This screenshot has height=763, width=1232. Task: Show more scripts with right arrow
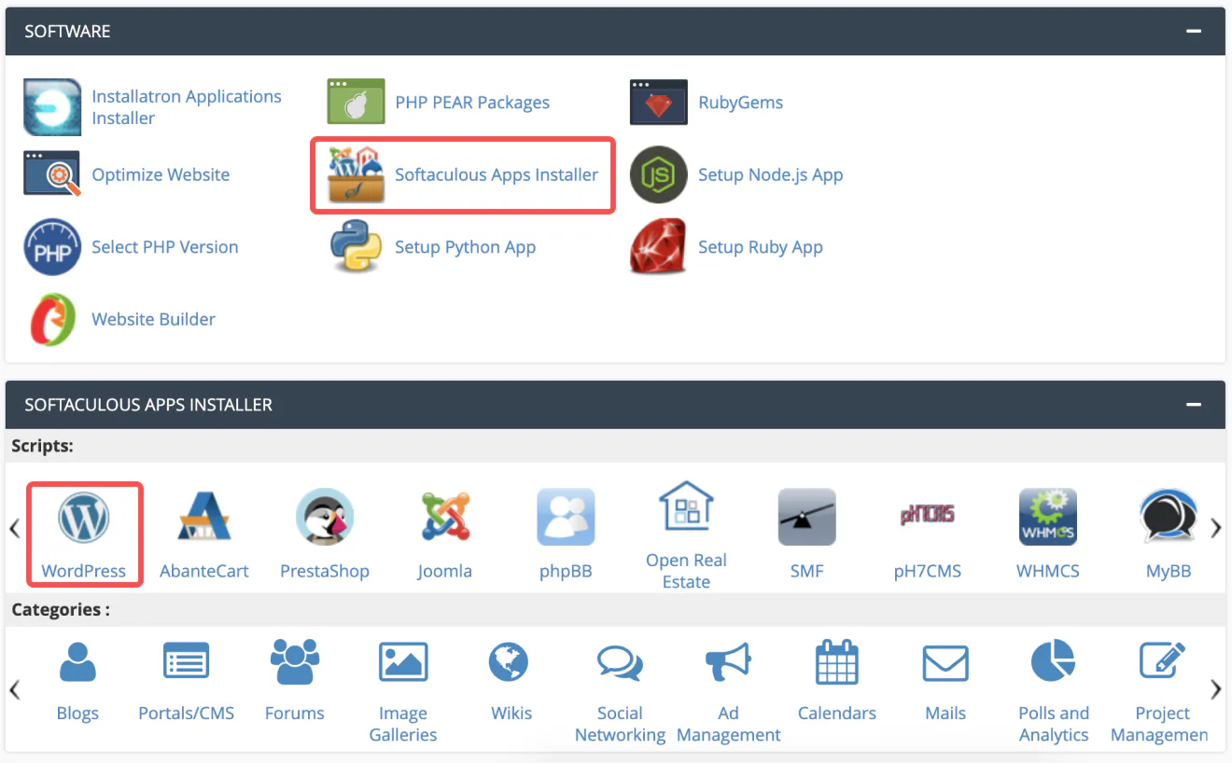click(x=1215, y=529)
